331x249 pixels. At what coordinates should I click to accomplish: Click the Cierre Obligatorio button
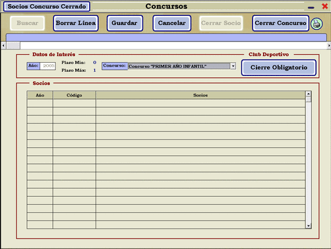279,67
